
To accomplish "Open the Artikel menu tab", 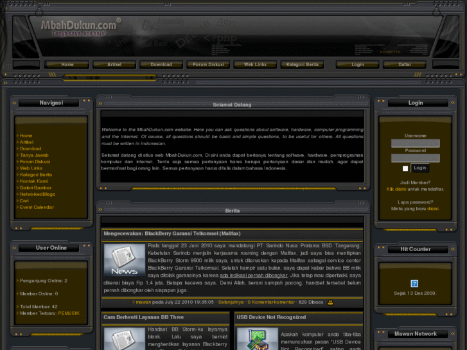I will coord(114,65).
